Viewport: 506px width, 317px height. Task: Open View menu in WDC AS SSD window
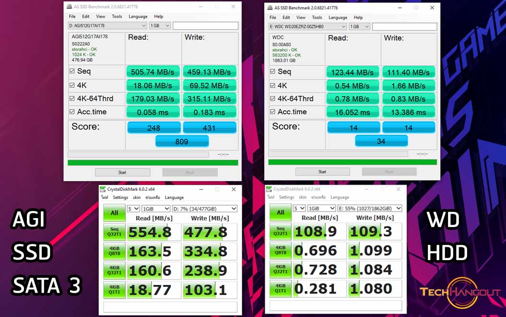(301, 17)
